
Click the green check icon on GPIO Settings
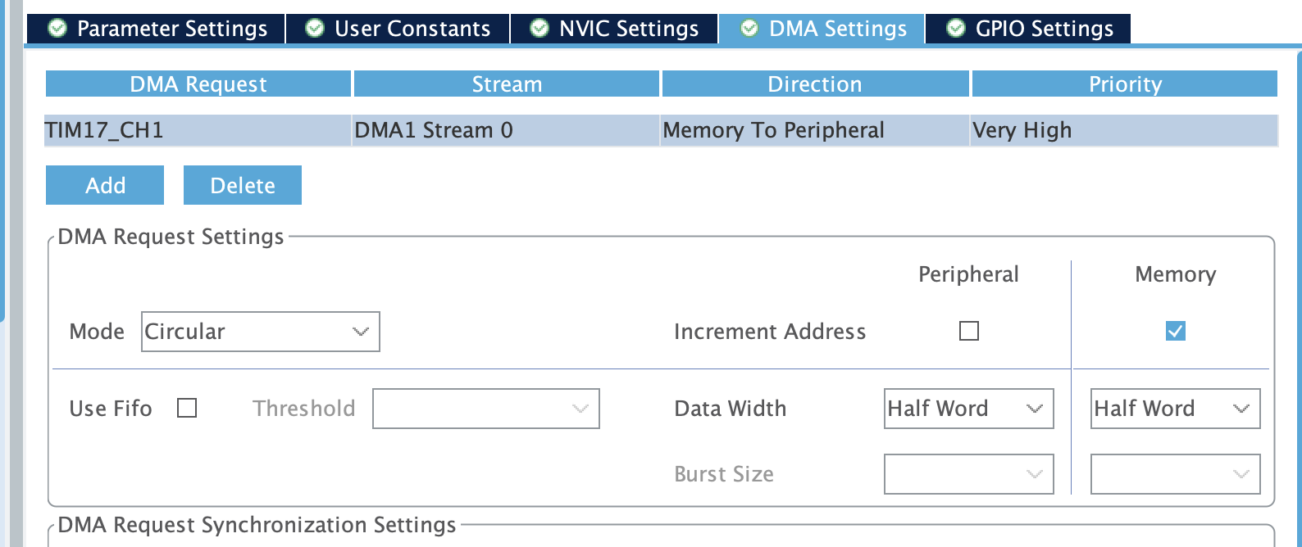coord(956,29)
